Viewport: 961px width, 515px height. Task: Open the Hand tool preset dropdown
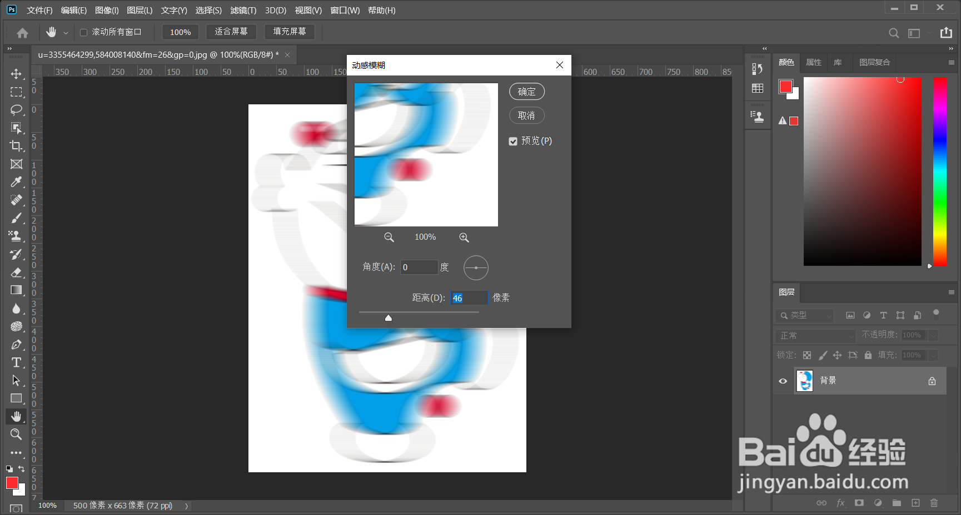pos(66,33)
